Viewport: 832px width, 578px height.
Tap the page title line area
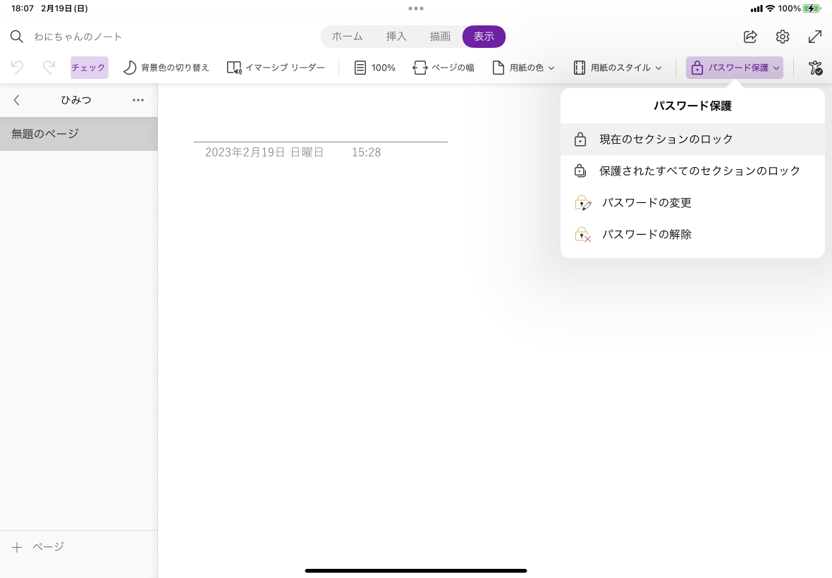(x=321, y=131)
